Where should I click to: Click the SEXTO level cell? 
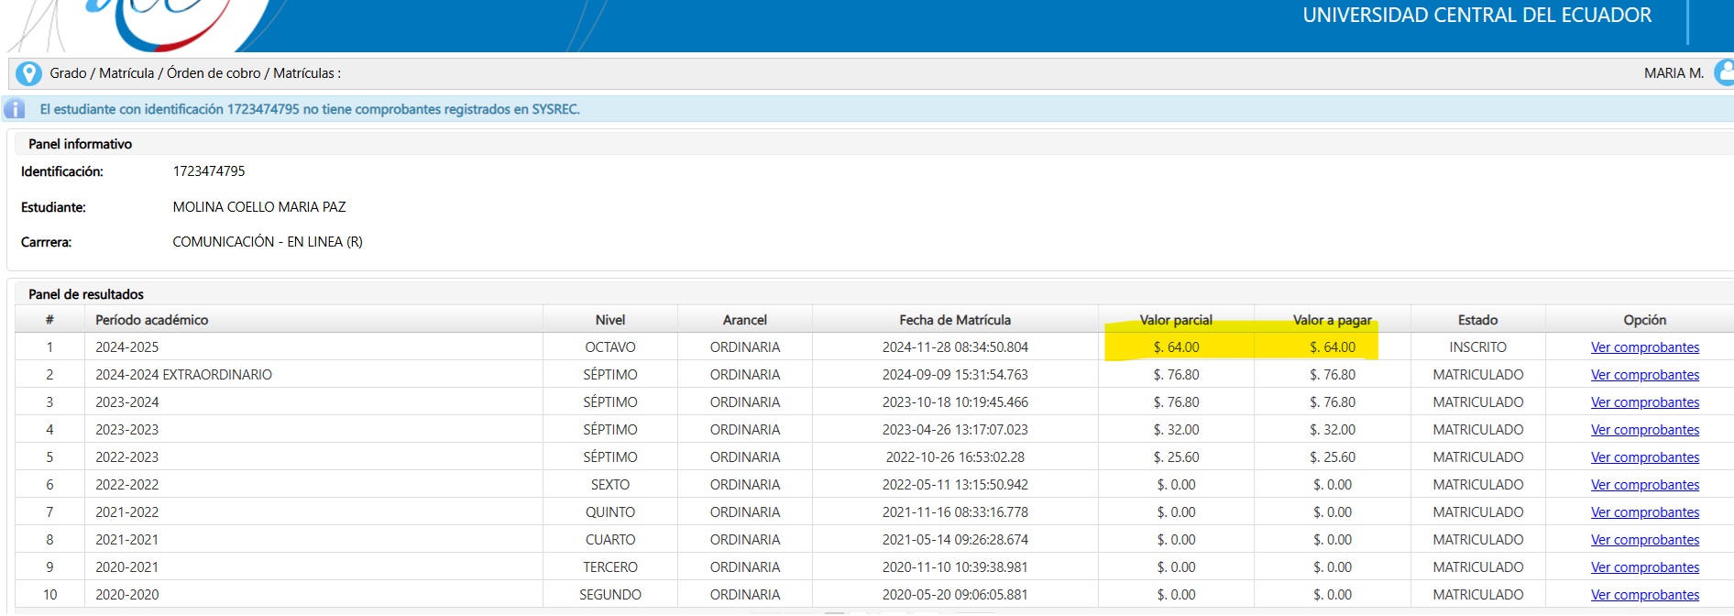(610, 485)
